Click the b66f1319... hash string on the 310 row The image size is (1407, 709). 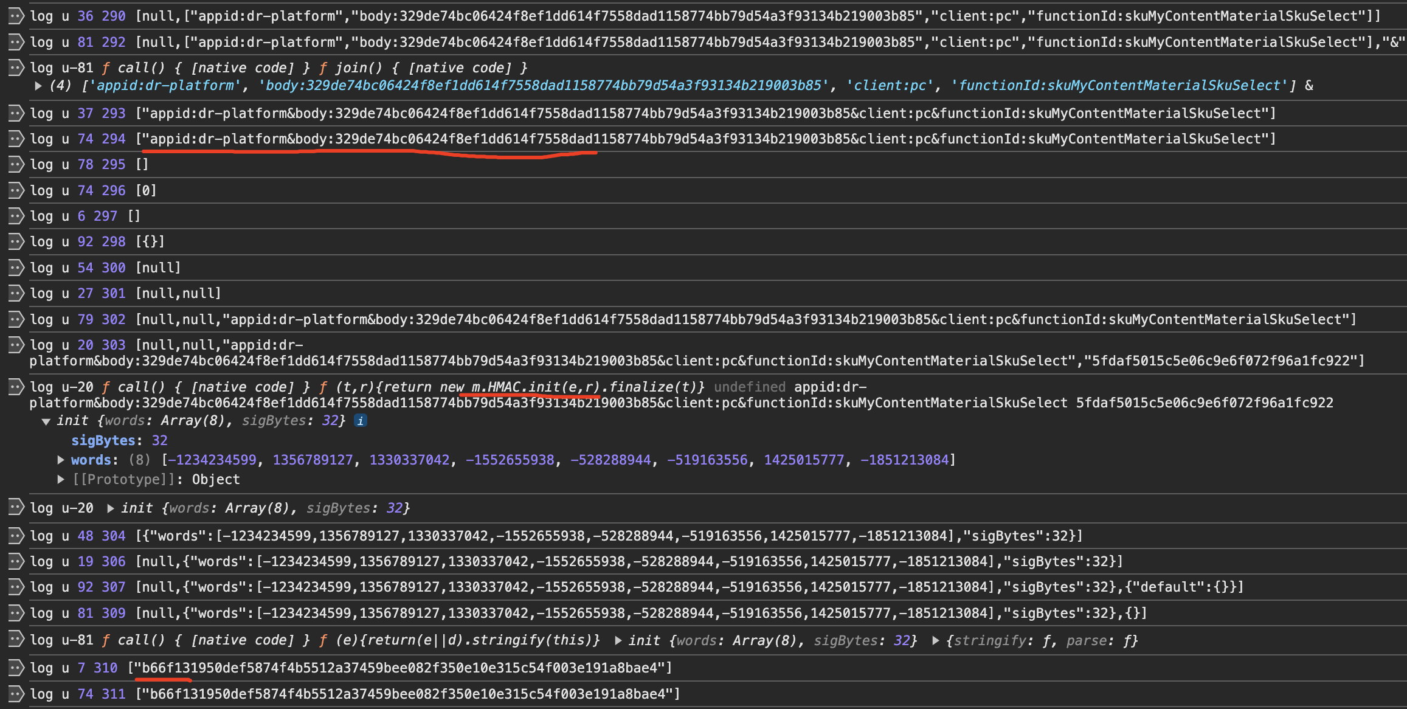pos(399,668)
